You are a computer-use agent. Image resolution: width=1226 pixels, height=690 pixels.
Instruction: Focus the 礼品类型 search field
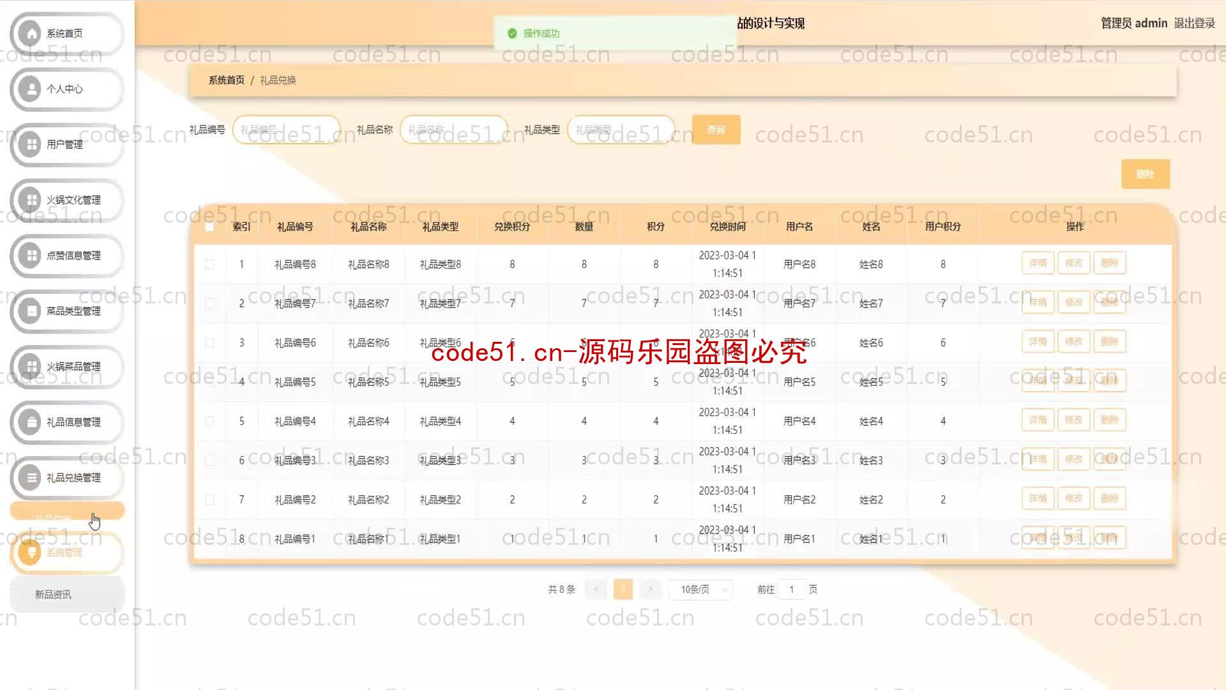click(621, 130)
